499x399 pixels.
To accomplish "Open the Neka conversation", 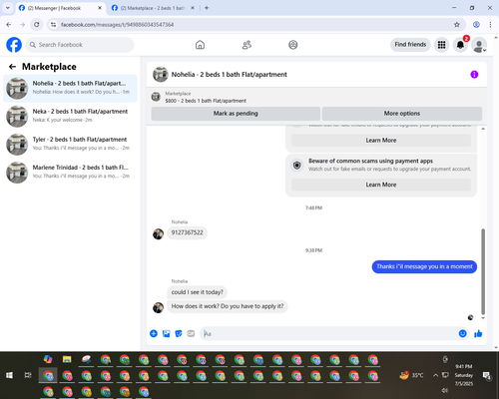I will (70, 117).
